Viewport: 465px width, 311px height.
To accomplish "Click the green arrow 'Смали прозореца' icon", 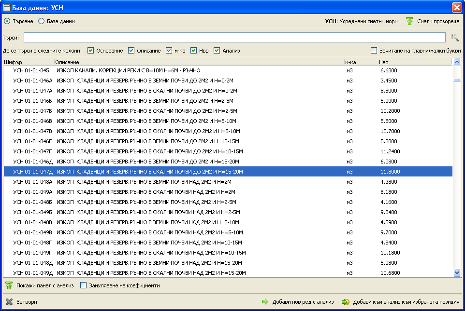I will pyautogui.click(x=410, y=21).
